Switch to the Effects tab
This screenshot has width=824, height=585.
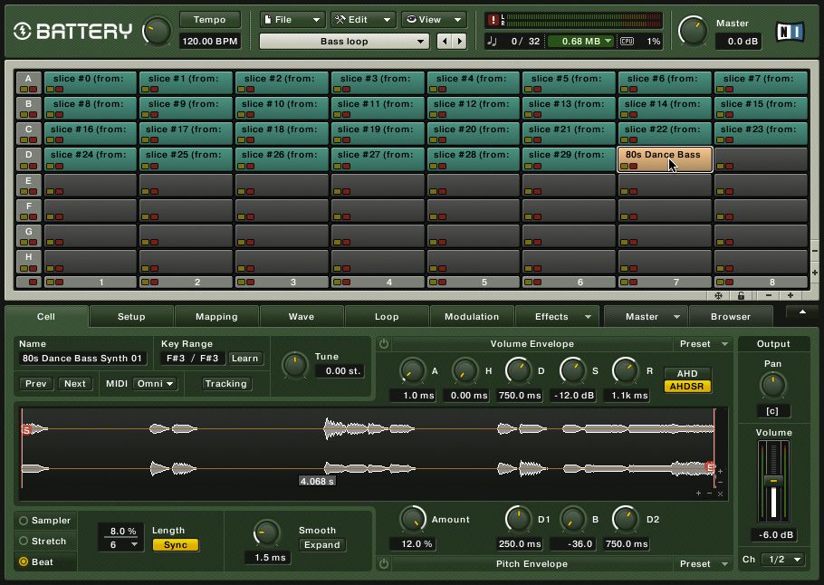pos(551,317)
